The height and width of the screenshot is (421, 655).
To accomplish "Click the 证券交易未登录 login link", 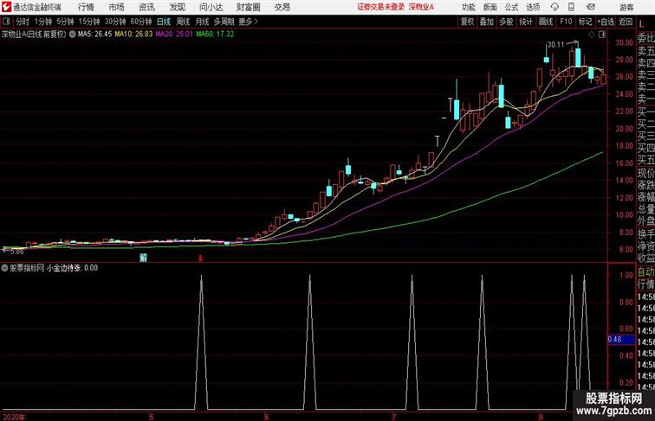I will (x=380, y=7).
